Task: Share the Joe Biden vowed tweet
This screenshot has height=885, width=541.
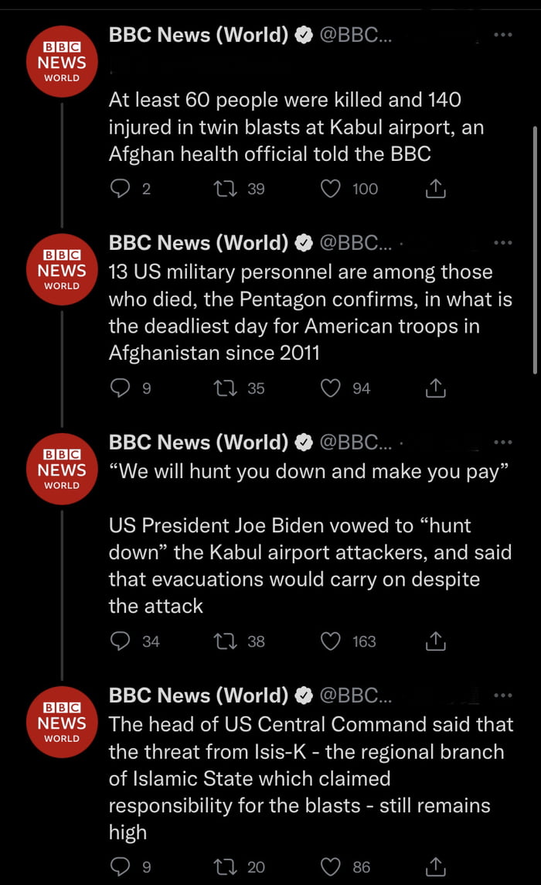Action: [436, 641]
